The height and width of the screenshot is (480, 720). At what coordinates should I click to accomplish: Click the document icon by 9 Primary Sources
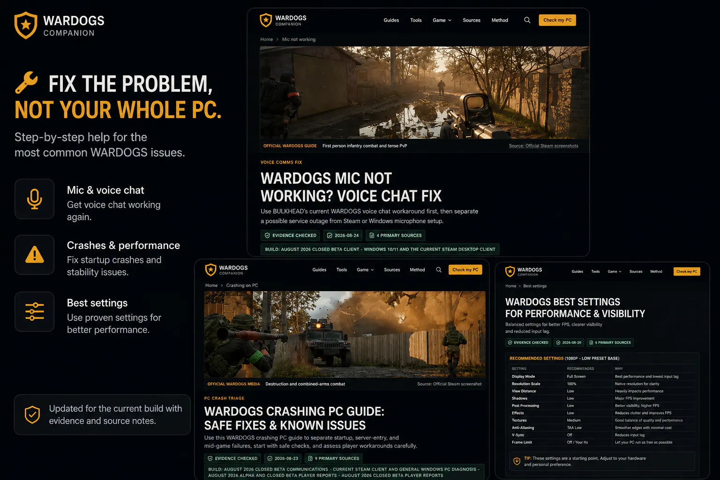310,458
